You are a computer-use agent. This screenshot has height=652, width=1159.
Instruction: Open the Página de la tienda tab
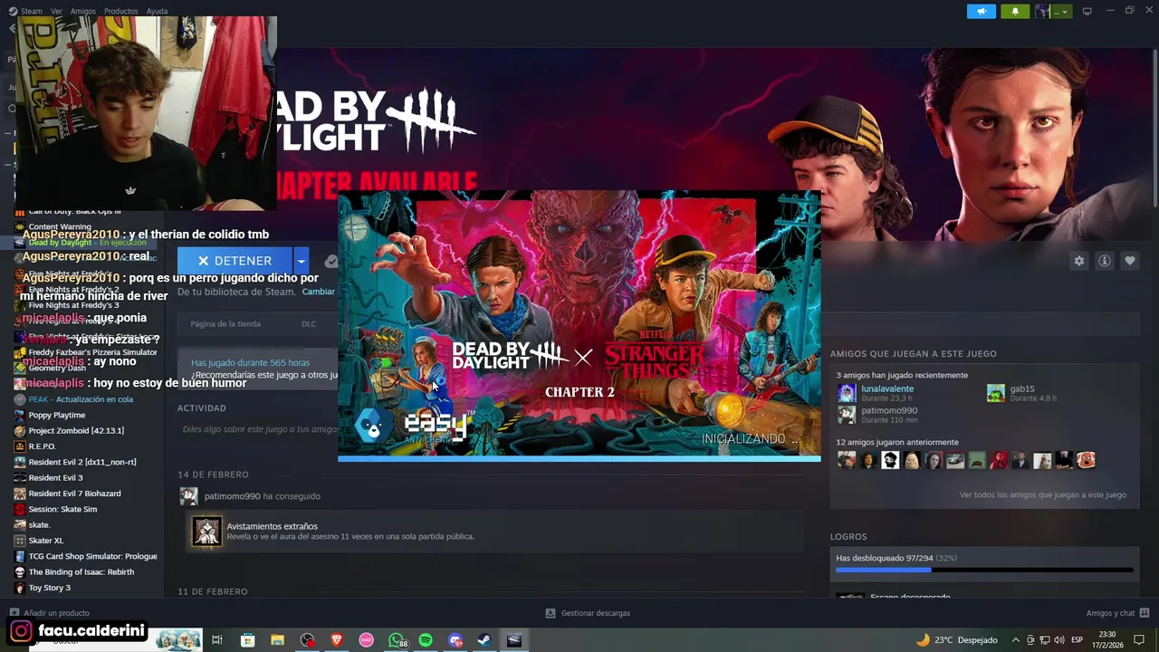tap(225, 323)
